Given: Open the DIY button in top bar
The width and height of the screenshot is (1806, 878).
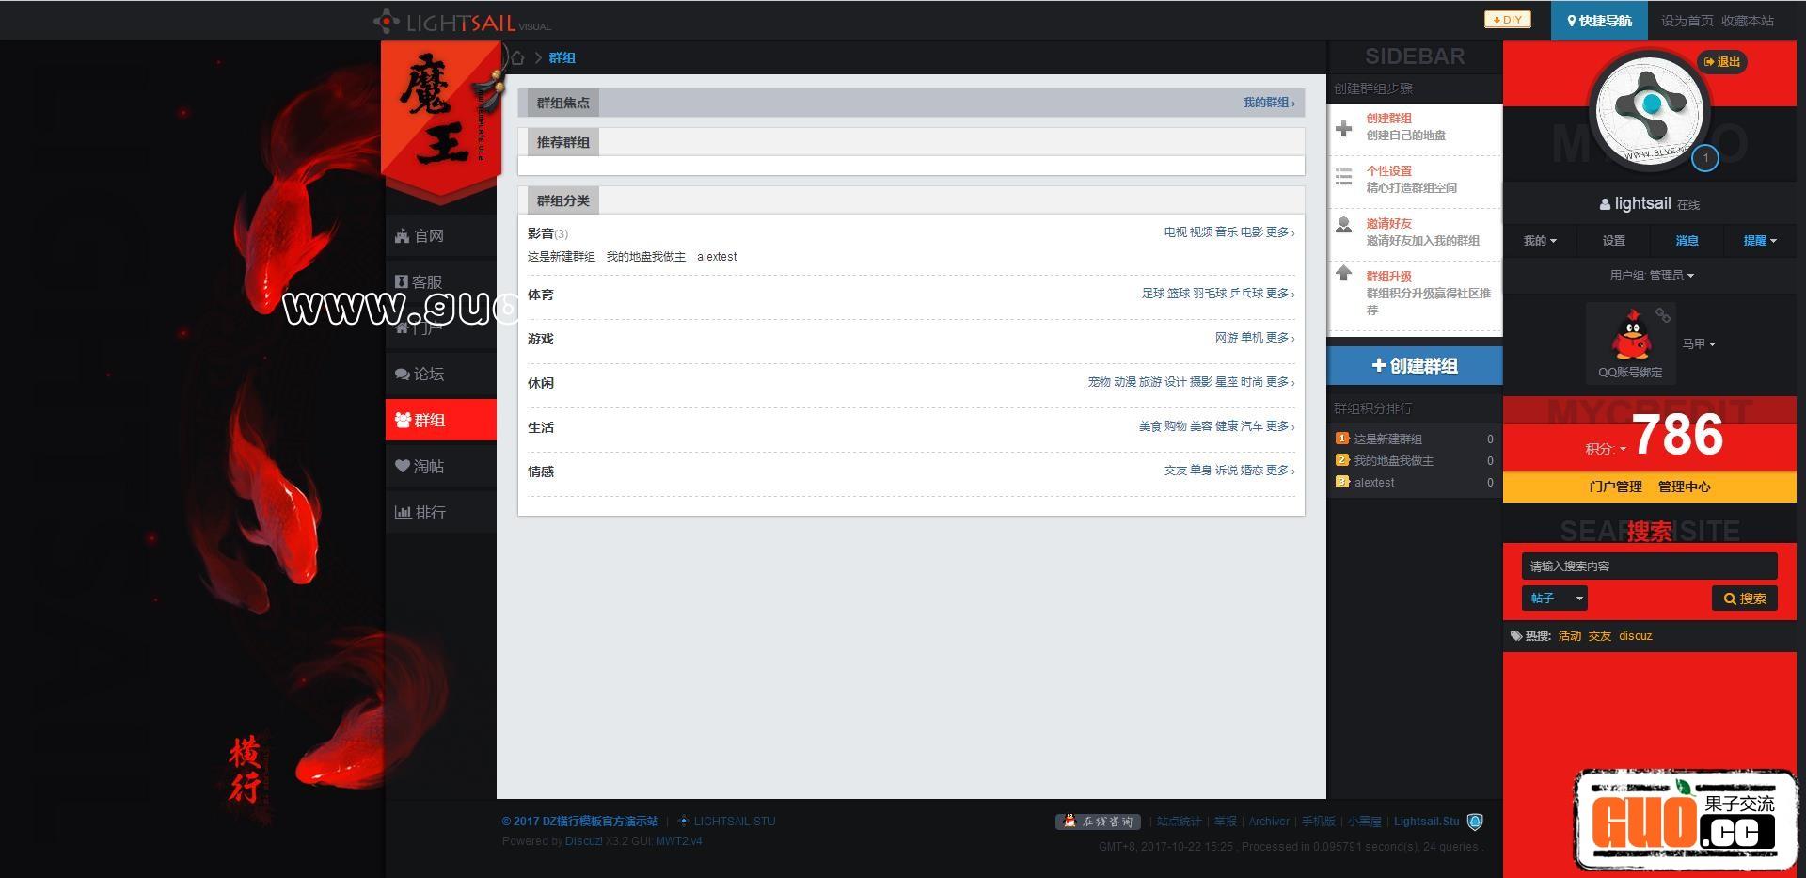Looking at the screenshot, I should 1507,20.
